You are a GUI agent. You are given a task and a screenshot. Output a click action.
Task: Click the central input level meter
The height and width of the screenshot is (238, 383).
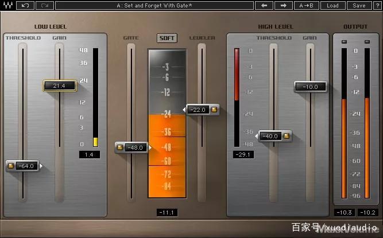pyautogui.click(x=167, y=123)
